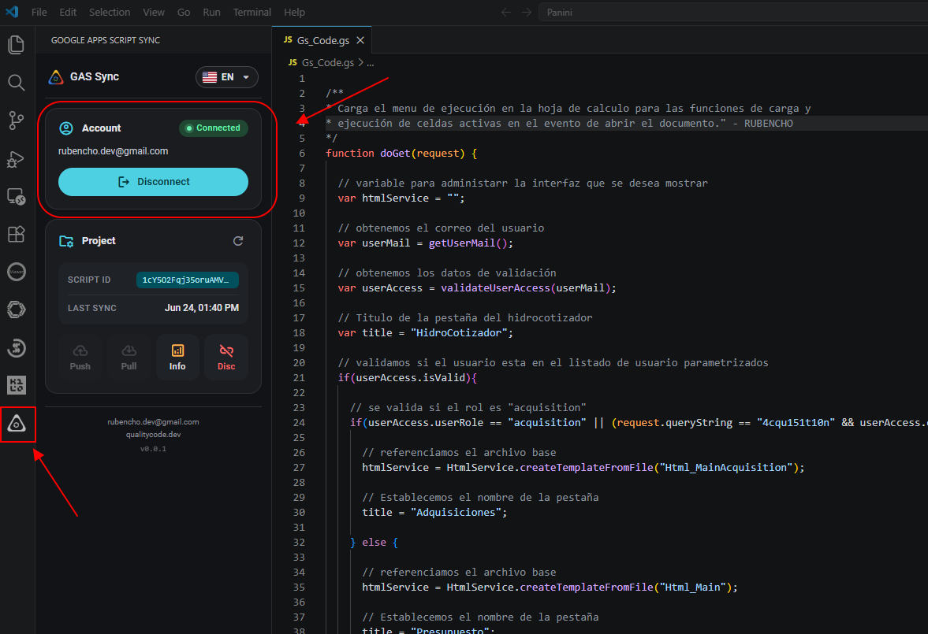This screenshot has height=634, width=928.
Task: Click the Last Sync date value
Action: tap(202, 307)
